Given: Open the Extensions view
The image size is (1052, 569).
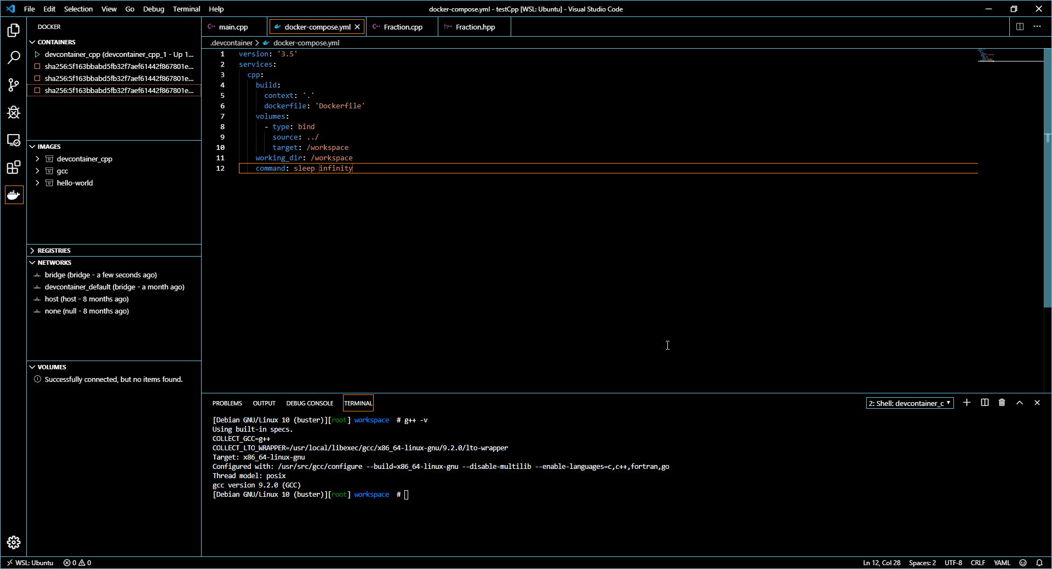Looking at the screenshot, I should [x=14, y=167].
